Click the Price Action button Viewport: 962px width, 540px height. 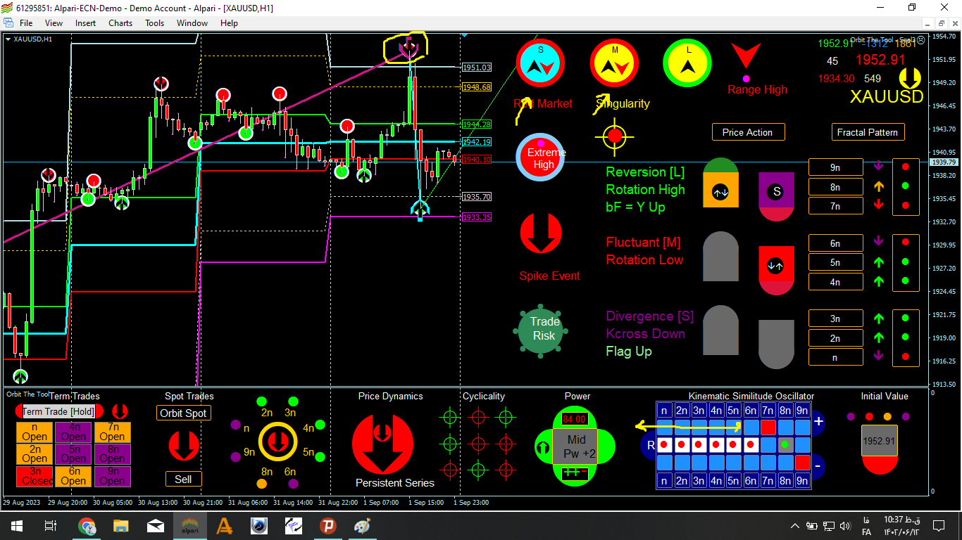(x=747, y=132)
